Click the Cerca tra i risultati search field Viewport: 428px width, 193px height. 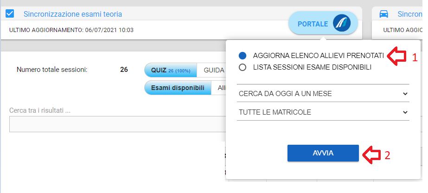tap(117, 124)
